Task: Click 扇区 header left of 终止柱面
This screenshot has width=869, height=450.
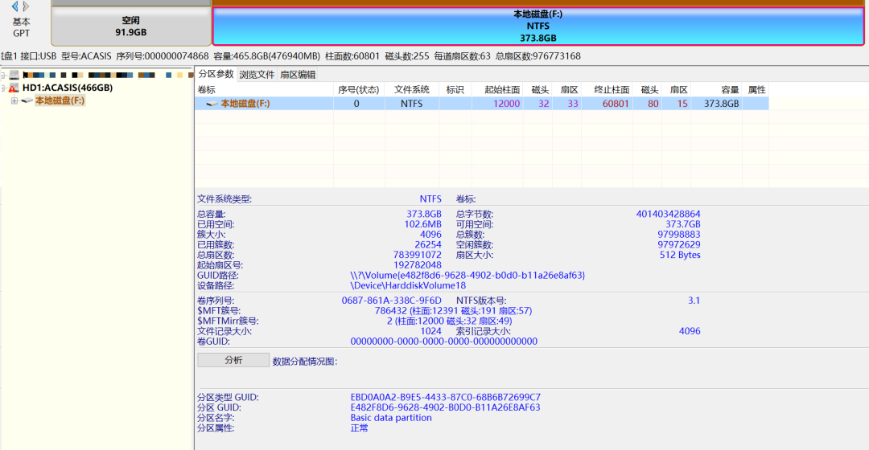Action: pos(569,90)
